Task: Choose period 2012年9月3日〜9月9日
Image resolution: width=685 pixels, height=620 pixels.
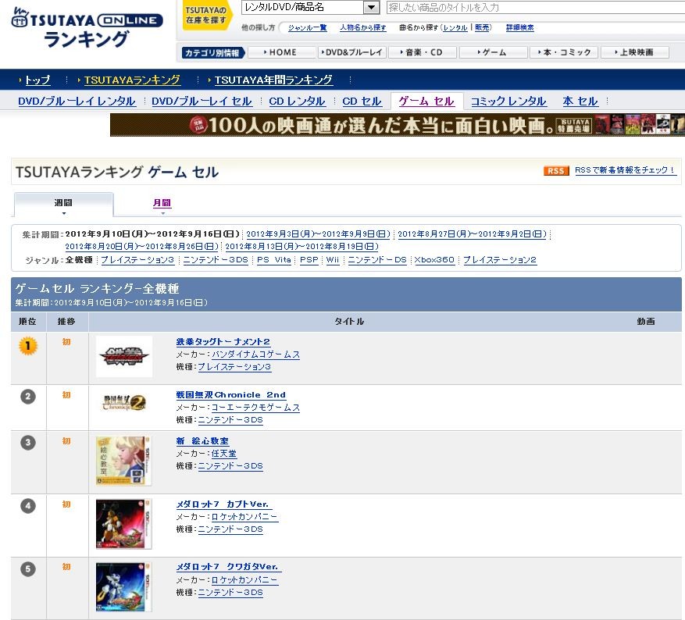Action: [318, 234]
